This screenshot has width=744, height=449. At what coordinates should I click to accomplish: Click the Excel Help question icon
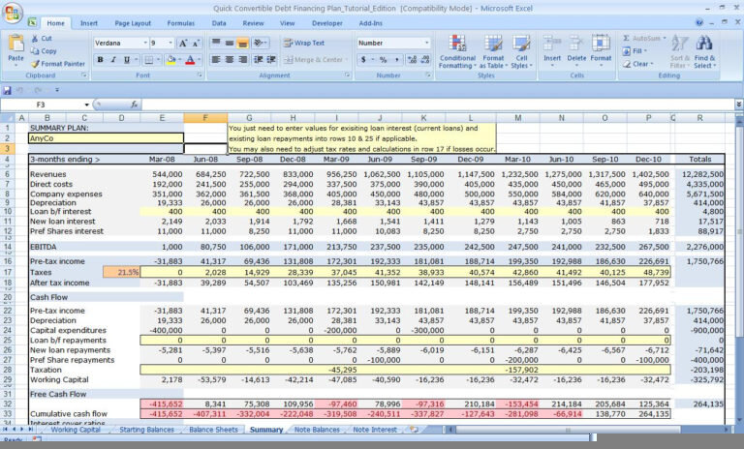(698, 22)
